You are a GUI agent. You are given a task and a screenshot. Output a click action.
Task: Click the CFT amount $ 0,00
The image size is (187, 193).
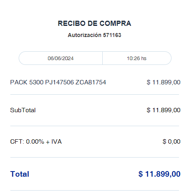pos(171,142)
